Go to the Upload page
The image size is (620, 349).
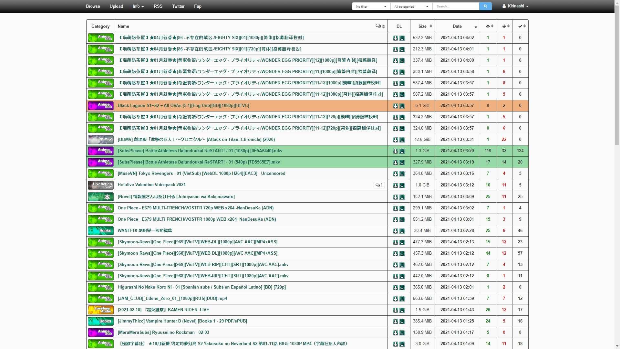point(116,6)
